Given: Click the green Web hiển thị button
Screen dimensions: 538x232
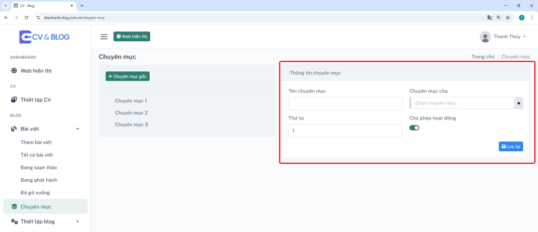Looking at the screenshot, I should 132,37.
